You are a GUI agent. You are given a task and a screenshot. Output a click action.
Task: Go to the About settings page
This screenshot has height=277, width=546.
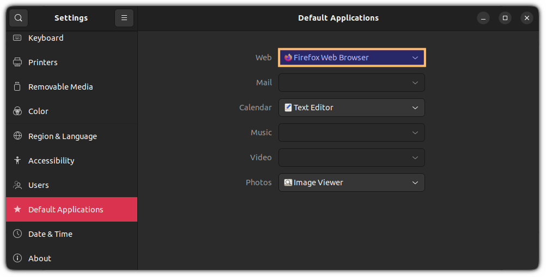click(x=72, y=258)
